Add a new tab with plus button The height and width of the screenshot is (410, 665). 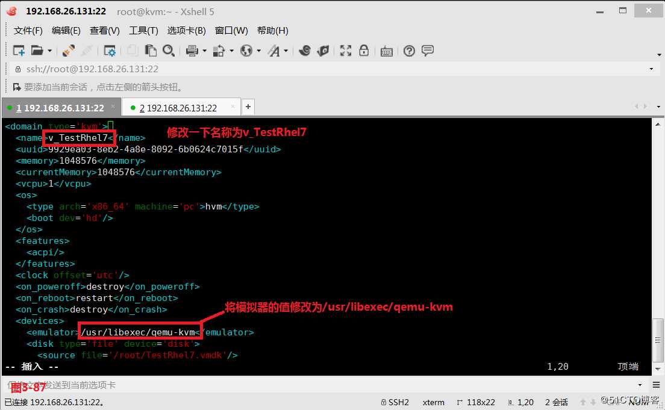248,107
